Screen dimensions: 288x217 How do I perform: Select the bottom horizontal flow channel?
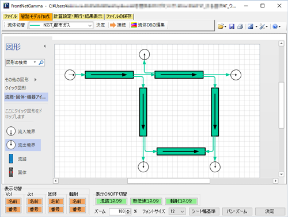click(181, 152)
